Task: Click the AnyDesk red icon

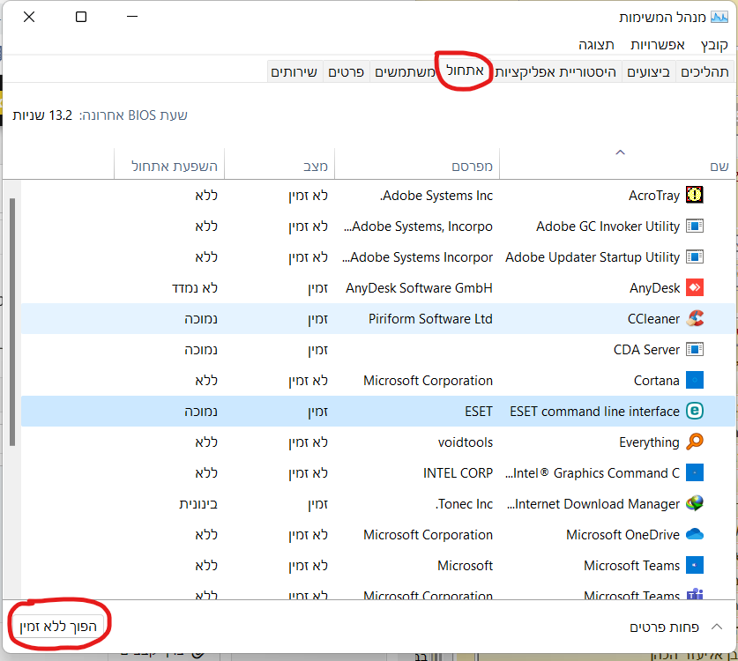Action: [694, 287]
